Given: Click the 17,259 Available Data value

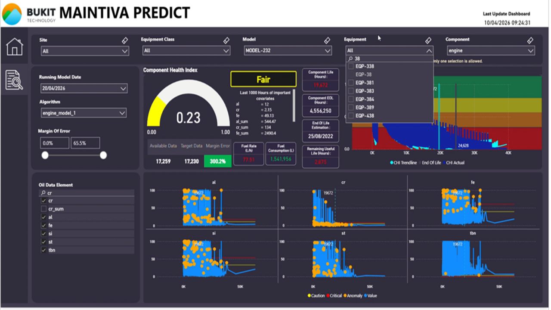Looking at the screenshot, I should (163, 161).
